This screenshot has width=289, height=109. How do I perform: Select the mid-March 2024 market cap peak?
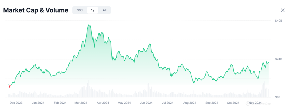[89, 25]
